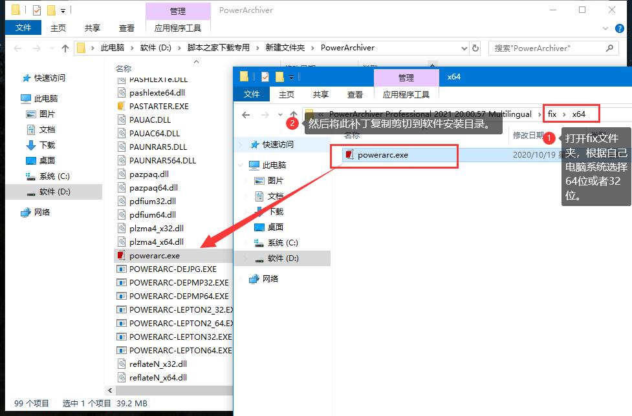Click the search magnifier icon in PowerArchiver

609,48
